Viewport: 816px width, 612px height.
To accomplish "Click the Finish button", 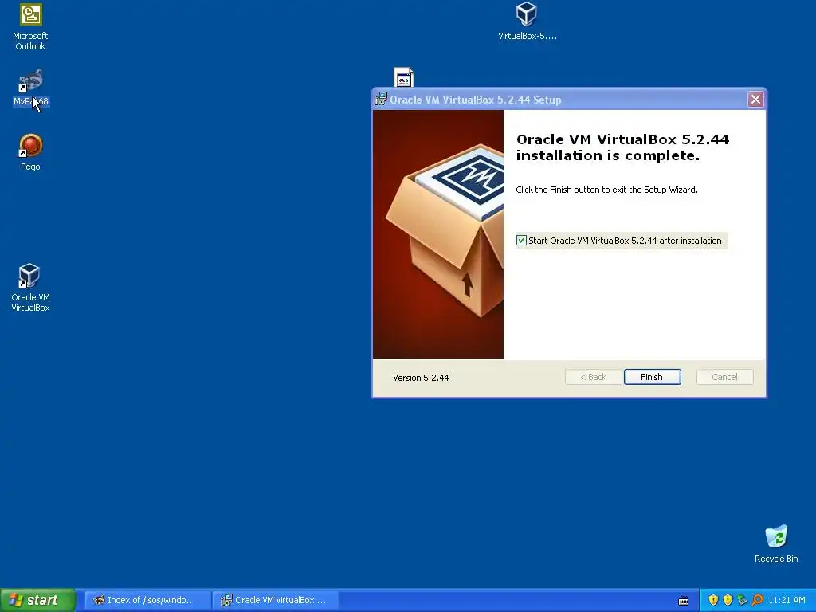I will 652,377.
